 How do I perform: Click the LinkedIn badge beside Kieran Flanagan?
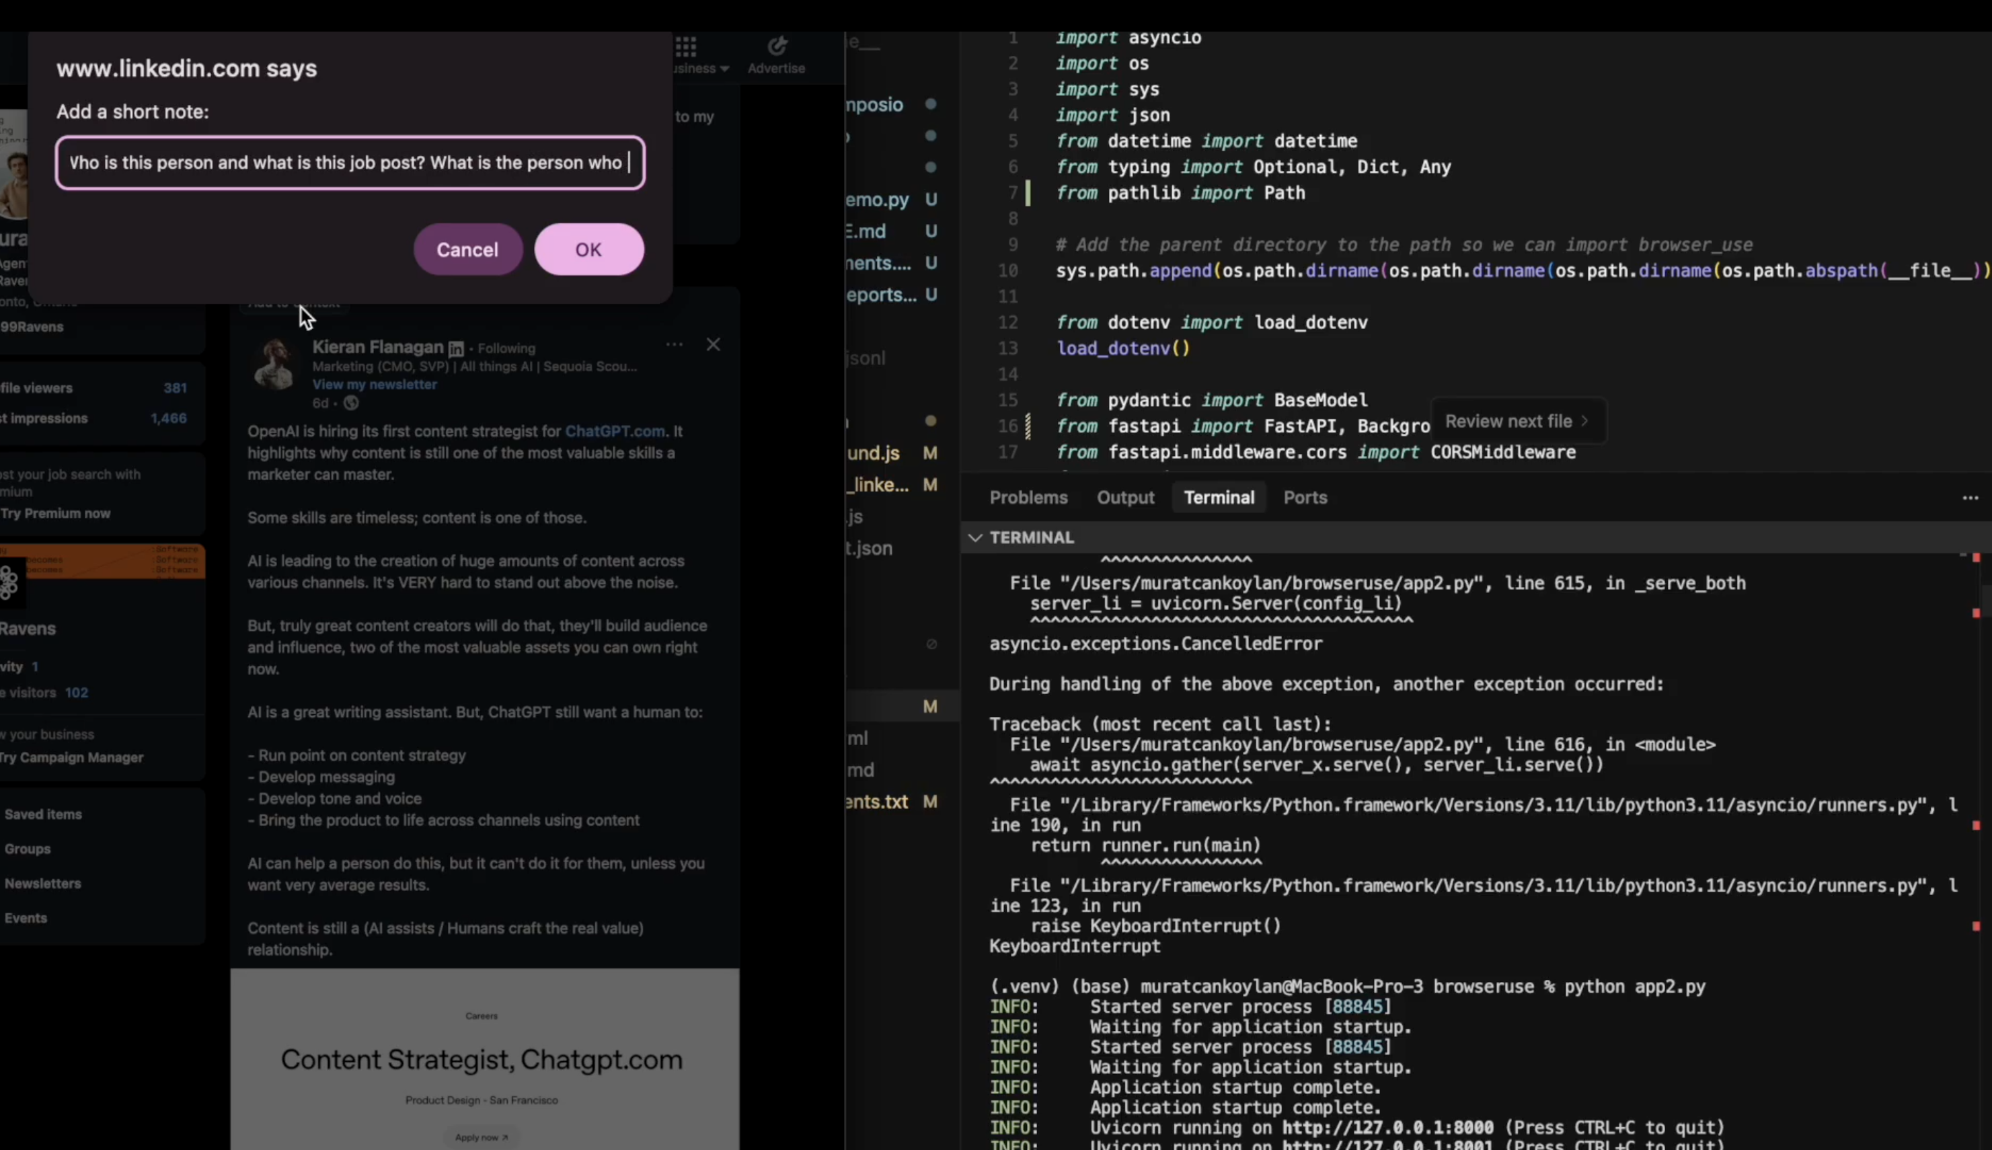point(456,348)
